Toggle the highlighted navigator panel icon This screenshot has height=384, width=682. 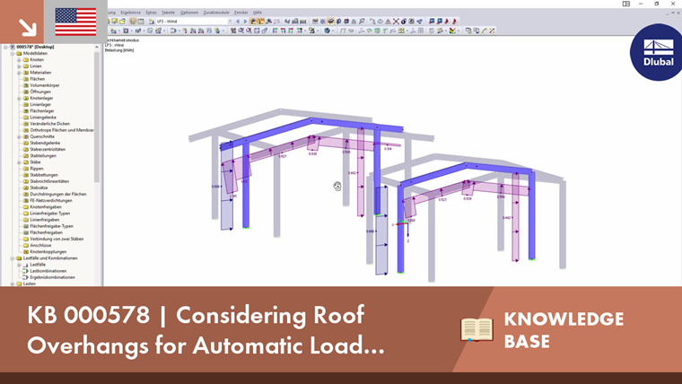[x=133, y=21]
